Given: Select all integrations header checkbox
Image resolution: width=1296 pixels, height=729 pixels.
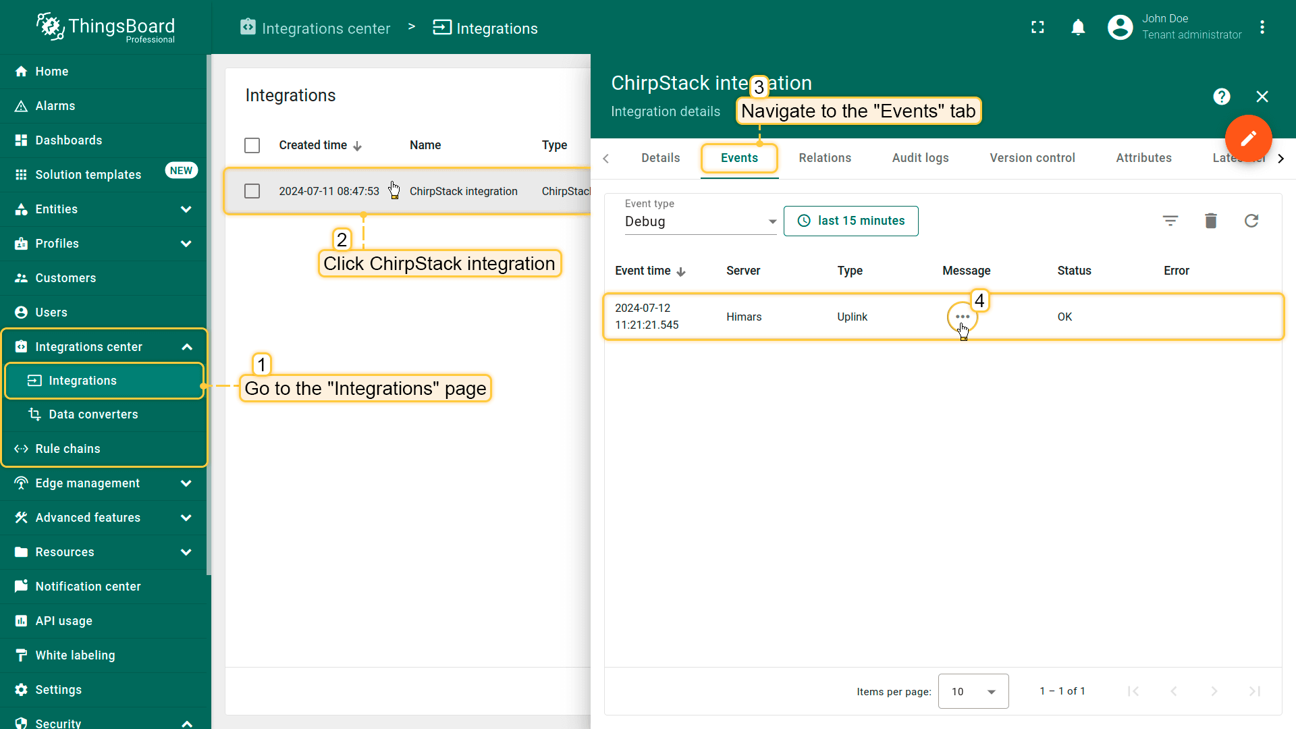Looking at the screenshot, I should point(252,145).
